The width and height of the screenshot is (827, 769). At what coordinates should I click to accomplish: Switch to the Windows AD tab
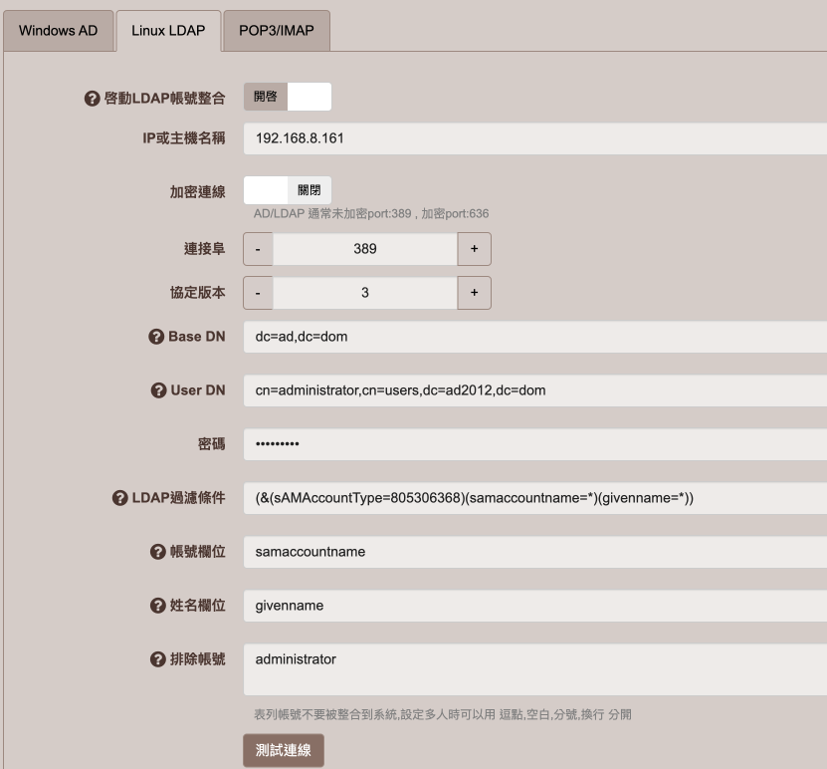[59, 31]
